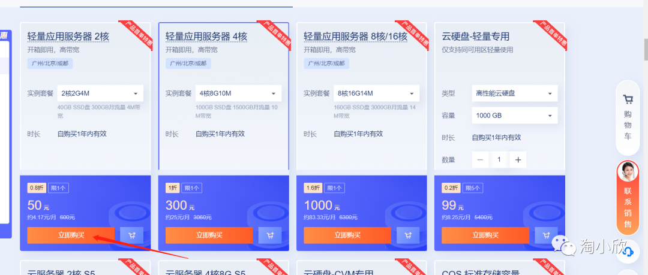Open the 高性能云硬盘 type dropdown
Image resolution: width=648 pixels, height=275 pixels.
pyautogui.click(x=515, y=93)
